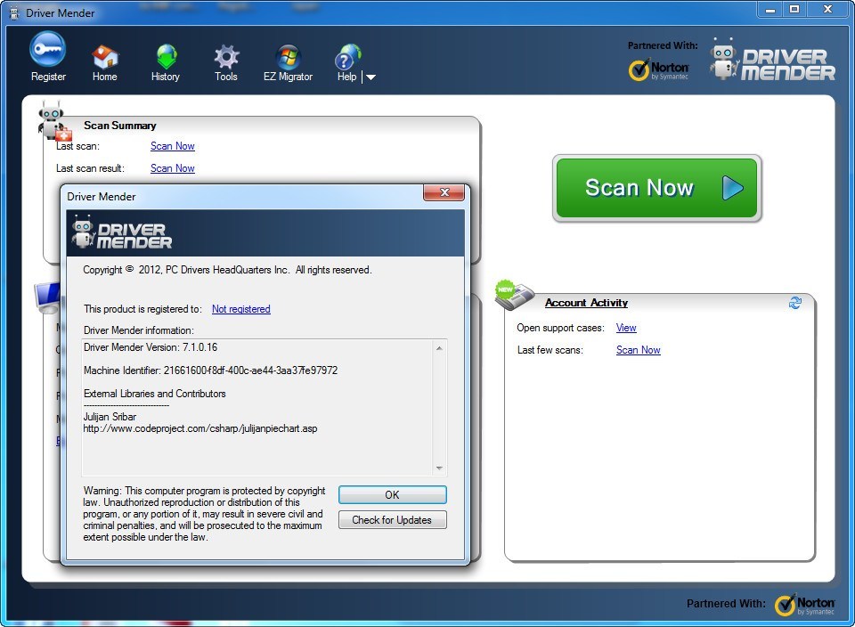Click the robot icon beside Scan Summary
855x627 pixels.
[x=54, y=121]
